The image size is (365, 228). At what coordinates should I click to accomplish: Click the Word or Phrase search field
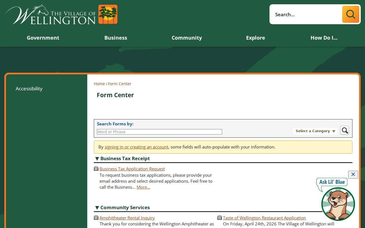[159, 132]
